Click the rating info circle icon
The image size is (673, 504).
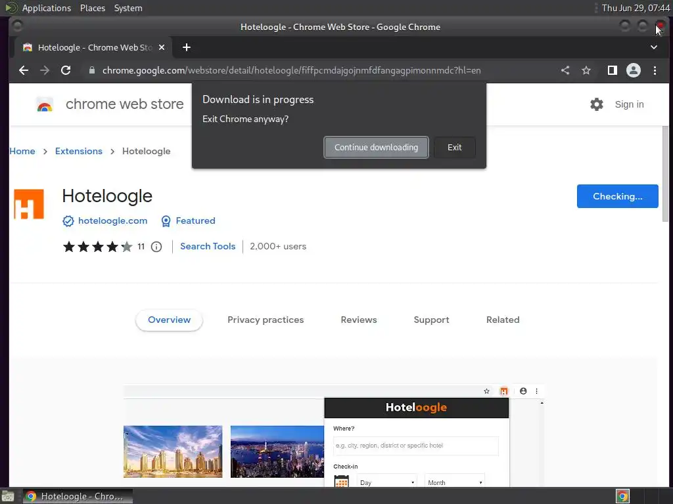pos(156,247)
